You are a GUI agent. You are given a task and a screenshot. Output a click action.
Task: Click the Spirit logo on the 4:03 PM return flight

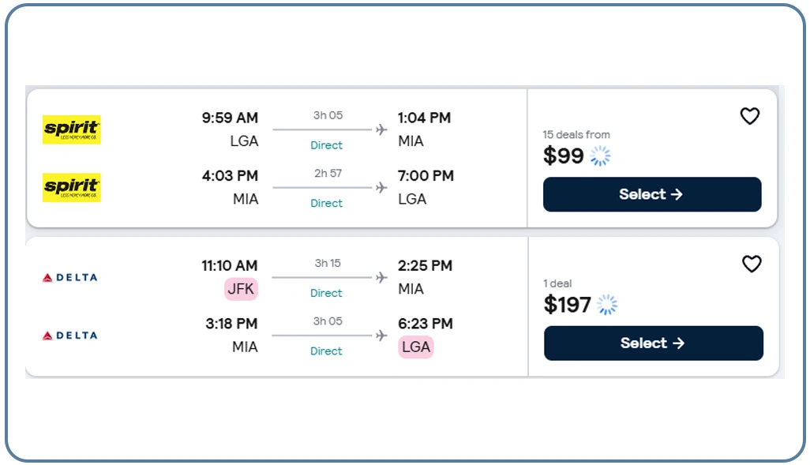(x=72, y=187)
